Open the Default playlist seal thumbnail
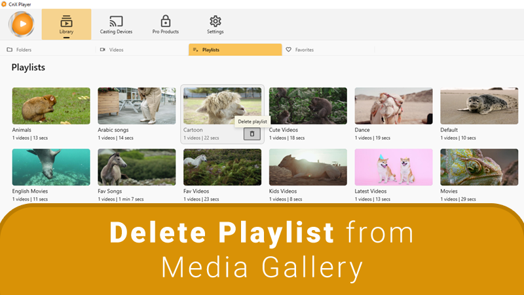The image size is (524, 295). click(x=479, y=106)
